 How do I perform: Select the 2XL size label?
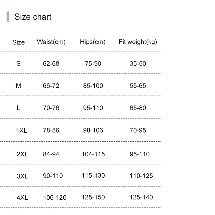(x=22, y=154)
